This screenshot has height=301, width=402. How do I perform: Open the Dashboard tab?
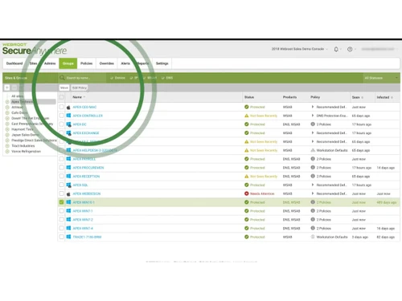coord(14,63)
